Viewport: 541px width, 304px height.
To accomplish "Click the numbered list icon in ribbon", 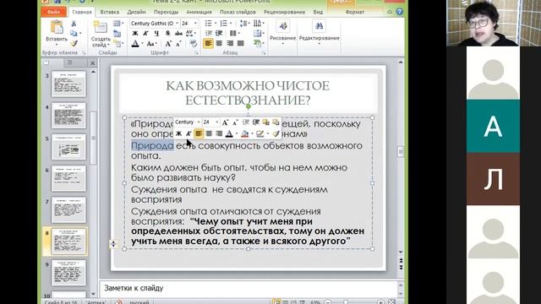I will pyautogui.click(x=223, y=23).
